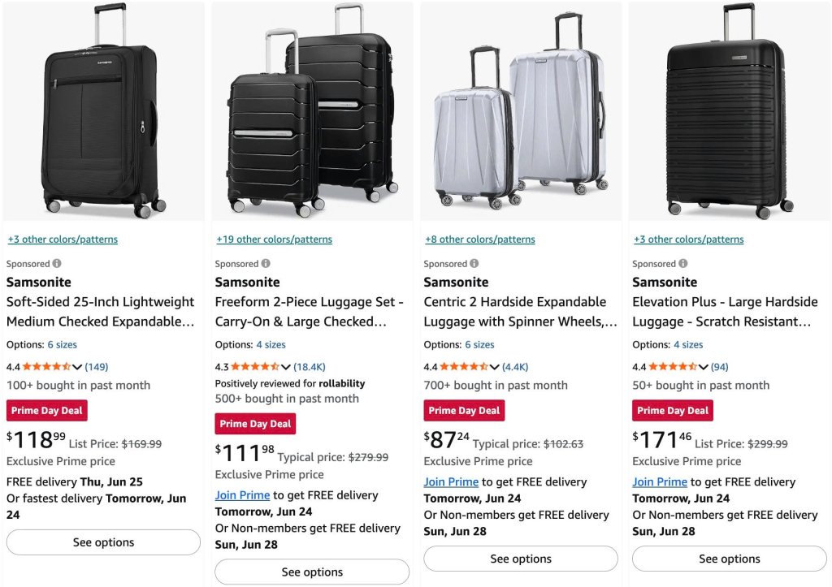This screenshot has height=587, width=832.
Task: Expand rating chevron next to 94 reviews
Action: [703, 367]
